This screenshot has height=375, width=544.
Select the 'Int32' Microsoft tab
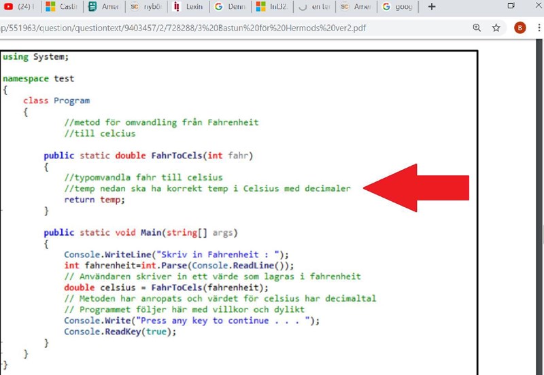272,7
